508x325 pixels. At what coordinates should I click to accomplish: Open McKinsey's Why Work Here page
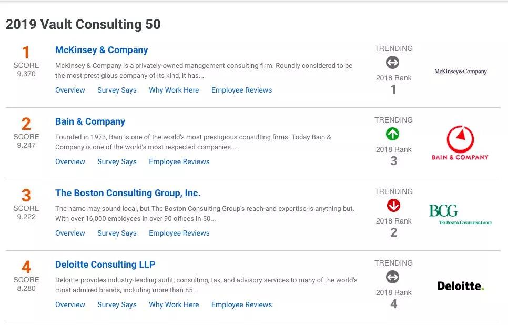coord(174,90)
